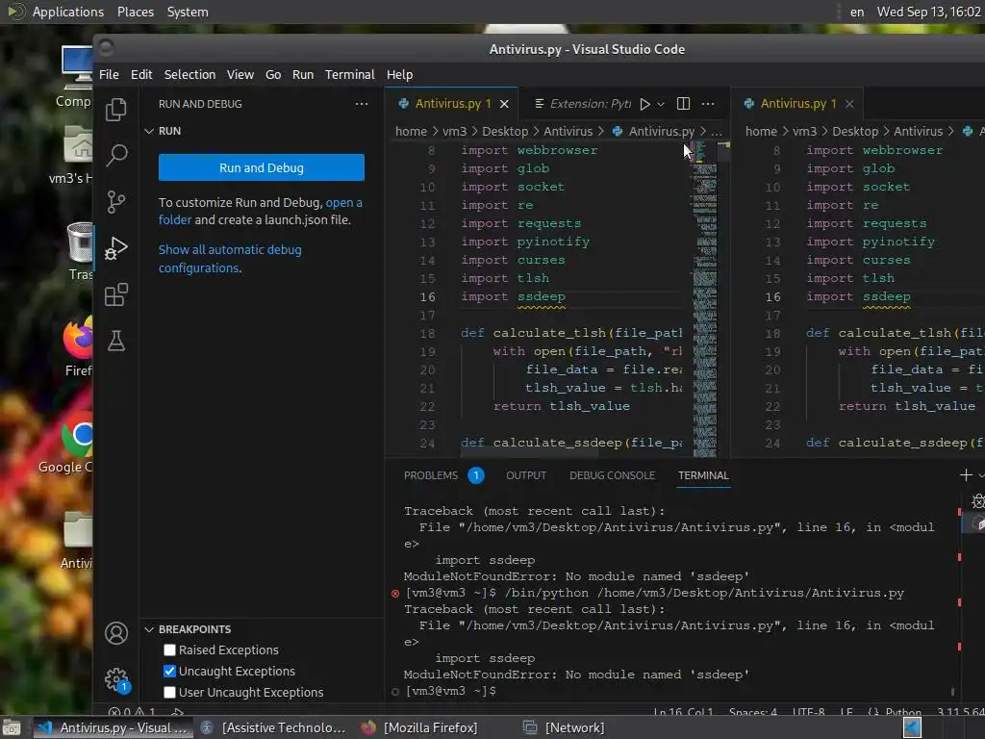The width and height of the screenshot is (985, 739).
Task: Select the TERMINAL panel tab
Action: (703, 475)
